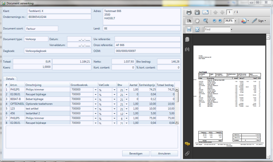273x162 pixels.
Task: Click the print icon in PDF toolbar
Action: coord(189,12)
